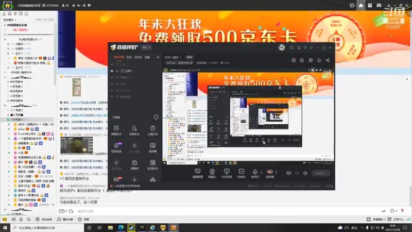This screenshot has width=412, height=232.
Task: Open the Windows Start button
Action: 5,227
